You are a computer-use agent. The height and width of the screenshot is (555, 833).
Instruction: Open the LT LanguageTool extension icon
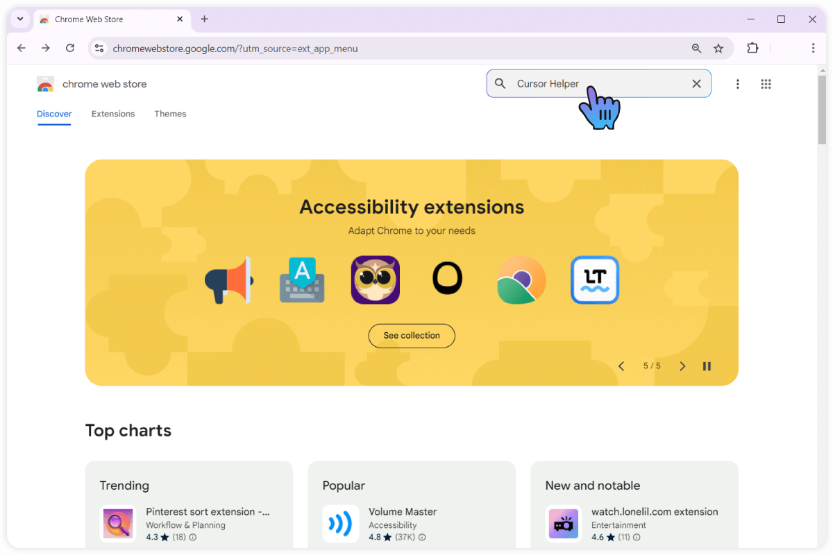pyautogui.click(x=594, y=280)
